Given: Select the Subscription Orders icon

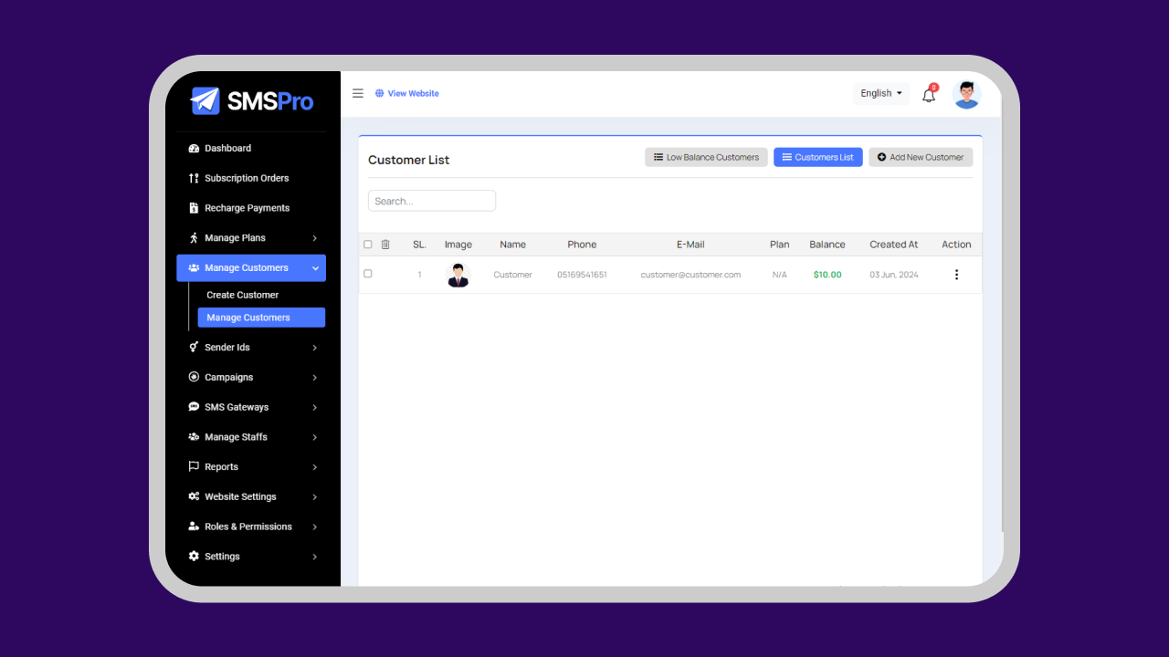Looking at the screenshot, I should pyautogui.click(x=193, y=177).
